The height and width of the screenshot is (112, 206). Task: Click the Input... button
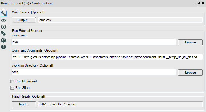pos(24,104)
